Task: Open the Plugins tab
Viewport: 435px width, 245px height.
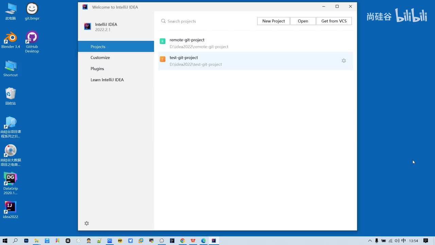Action: pyautogui.click(x=116, y=69)
